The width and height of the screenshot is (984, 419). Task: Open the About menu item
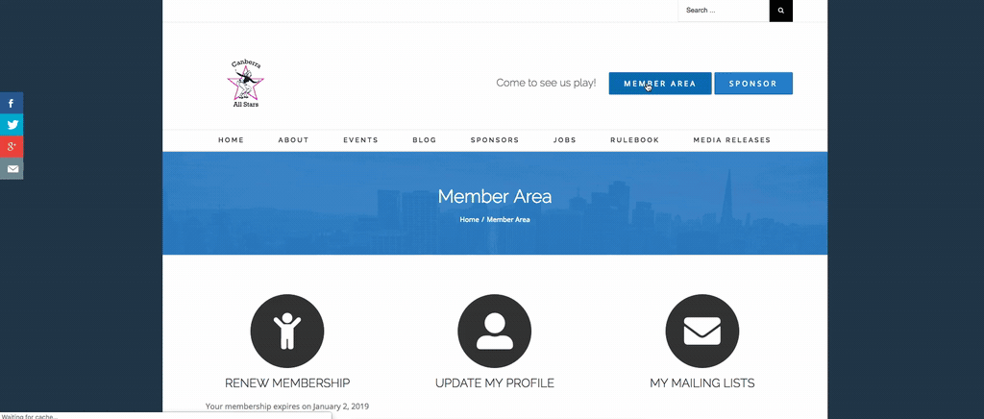click(x=293, y=140)
